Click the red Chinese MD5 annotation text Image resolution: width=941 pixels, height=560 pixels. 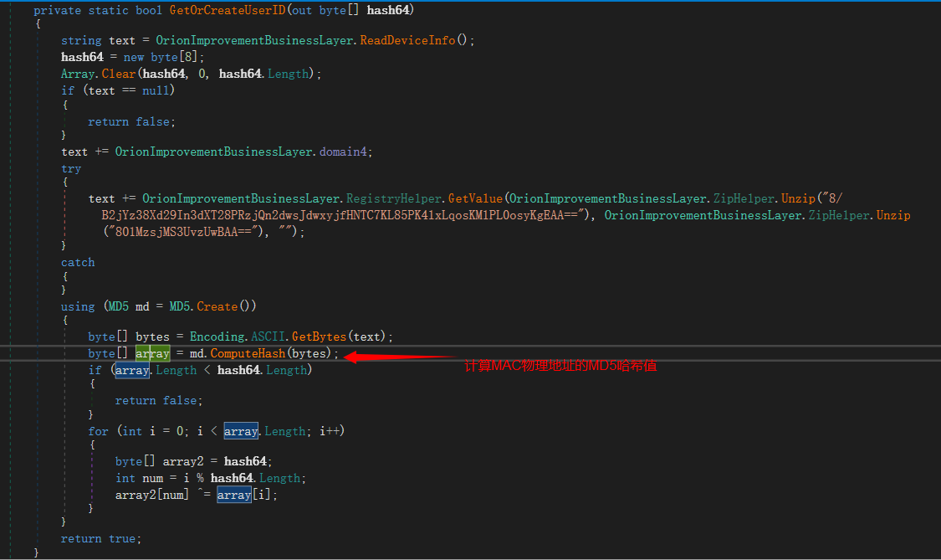[560, 366]
